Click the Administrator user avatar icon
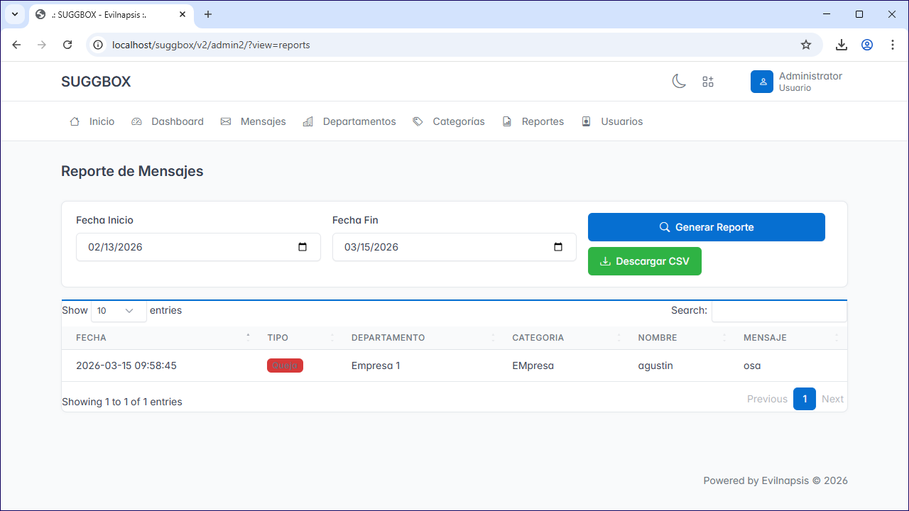Screen dimensions: 909x511 [x=762, y=82]
